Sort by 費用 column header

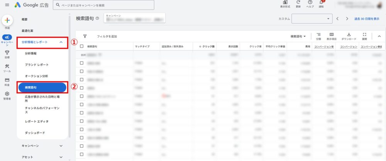pos(308,46)
